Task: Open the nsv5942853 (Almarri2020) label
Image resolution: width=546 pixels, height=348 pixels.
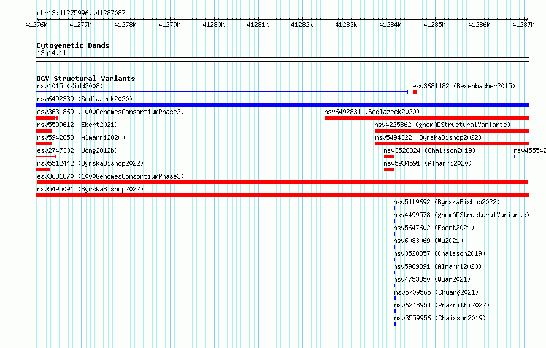Action: pos(81,137)
